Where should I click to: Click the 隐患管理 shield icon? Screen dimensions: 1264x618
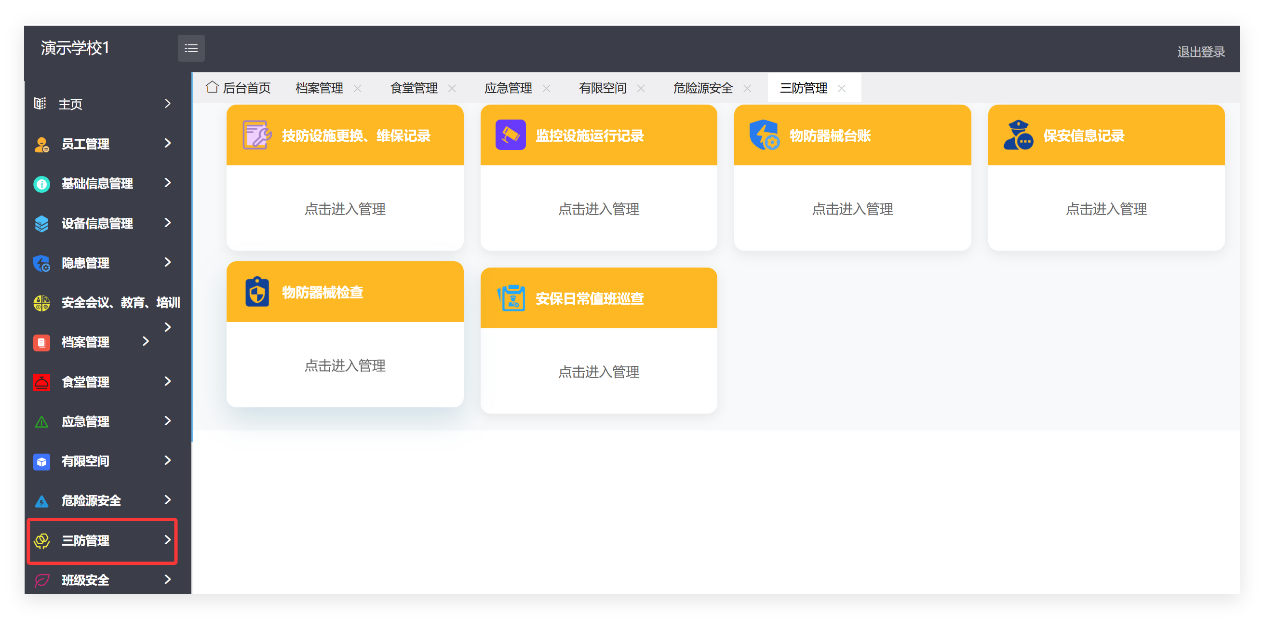point(42,263)
